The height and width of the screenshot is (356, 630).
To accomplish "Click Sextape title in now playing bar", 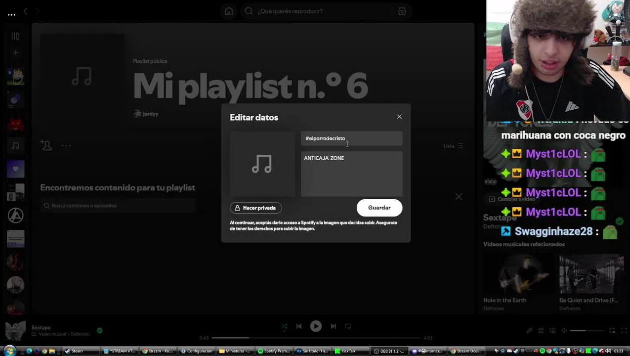I will (41, 327).
